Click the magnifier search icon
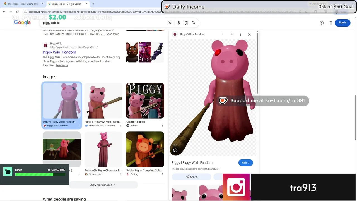The height and width of the screenshot is (201, 357). (194, 23)
